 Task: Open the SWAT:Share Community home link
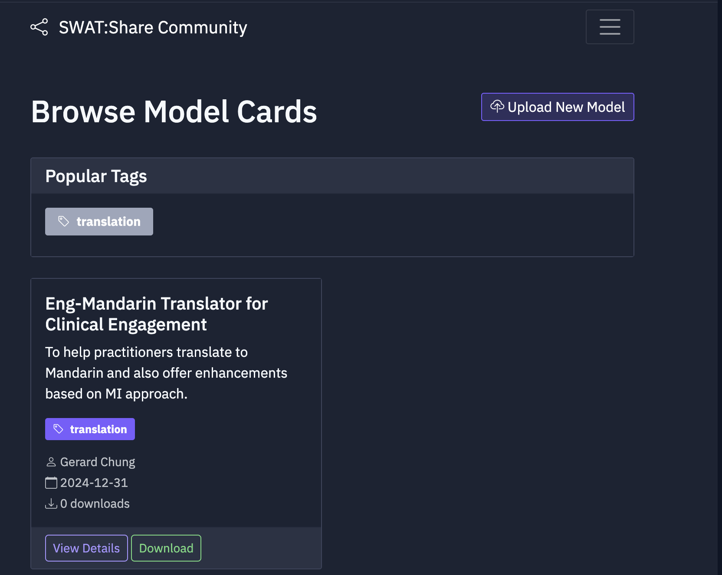tap(139, 27)
